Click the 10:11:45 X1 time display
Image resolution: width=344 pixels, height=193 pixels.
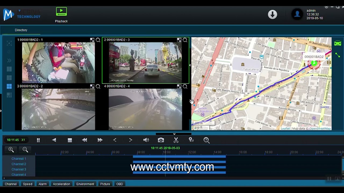point(16,140)
